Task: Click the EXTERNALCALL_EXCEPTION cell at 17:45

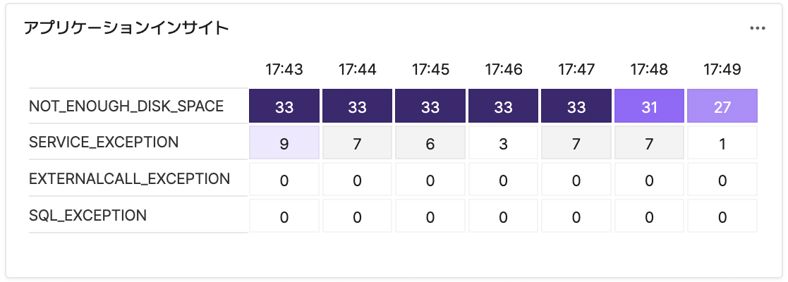Action: (430, 180)
